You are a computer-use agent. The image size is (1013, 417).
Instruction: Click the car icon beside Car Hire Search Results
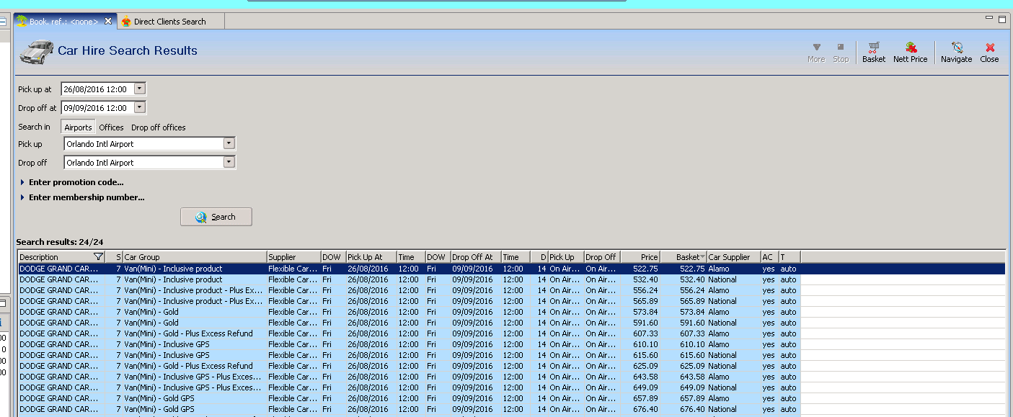coord(36,52)
